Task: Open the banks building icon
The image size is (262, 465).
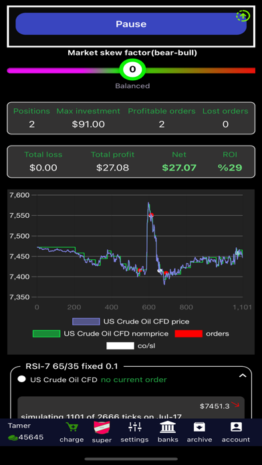Action: tap(168, 428)
